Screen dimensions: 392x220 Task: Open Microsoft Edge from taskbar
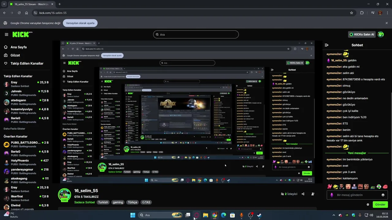(x=224, y=215)
